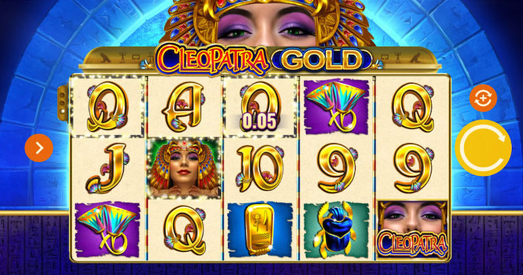Select the golden A symbol
Image resolution: width=523 pixels, height=275 pixels.
[184, 106]
